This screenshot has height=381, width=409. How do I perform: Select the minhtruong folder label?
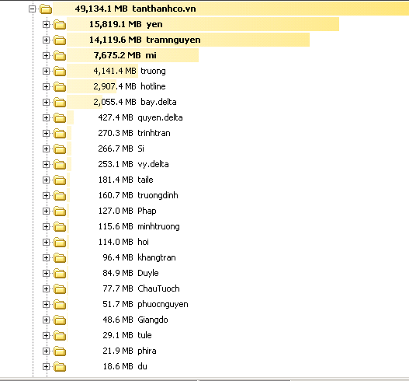pyautogui.click(x=158, y=226)
